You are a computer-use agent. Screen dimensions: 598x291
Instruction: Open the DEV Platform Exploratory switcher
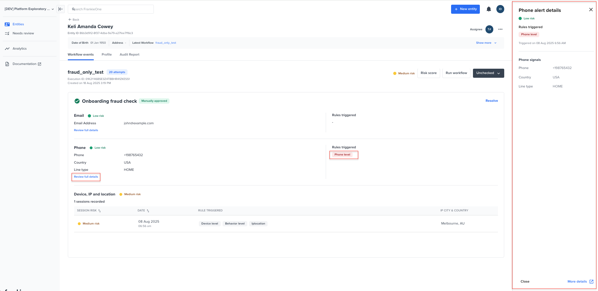point(29,9)
